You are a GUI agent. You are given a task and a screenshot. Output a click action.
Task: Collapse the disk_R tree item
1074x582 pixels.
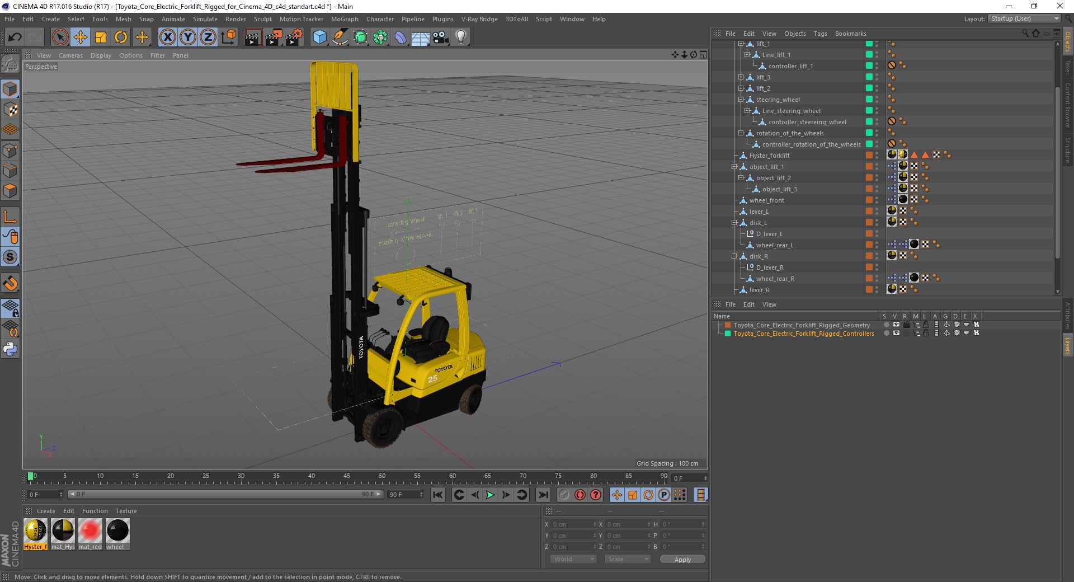pos(734,256)
